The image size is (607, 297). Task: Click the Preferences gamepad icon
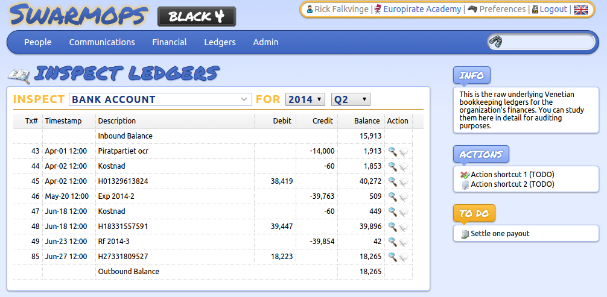coord(472,9)
